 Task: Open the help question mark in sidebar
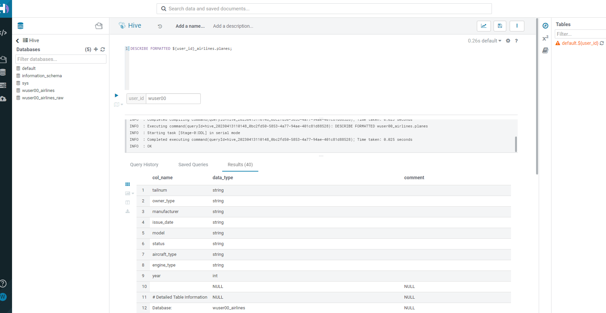tap(3, 284)
